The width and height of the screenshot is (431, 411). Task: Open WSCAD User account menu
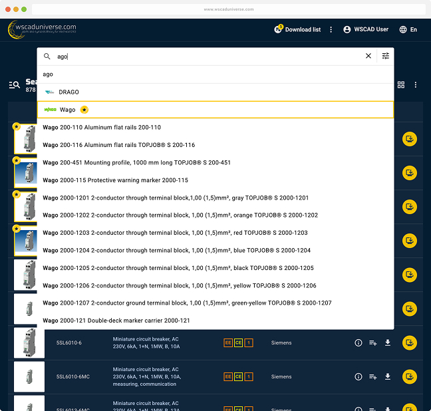366,29
